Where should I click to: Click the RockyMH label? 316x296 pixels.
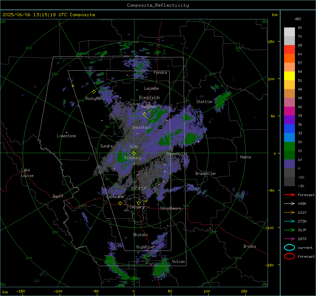click(x=93, y=99)
